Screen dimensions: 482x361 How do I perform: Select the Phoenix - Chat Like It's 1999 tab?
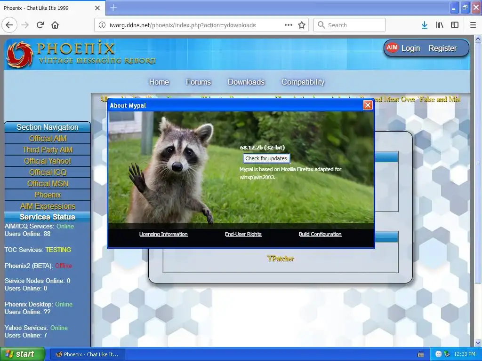point(53,8)
